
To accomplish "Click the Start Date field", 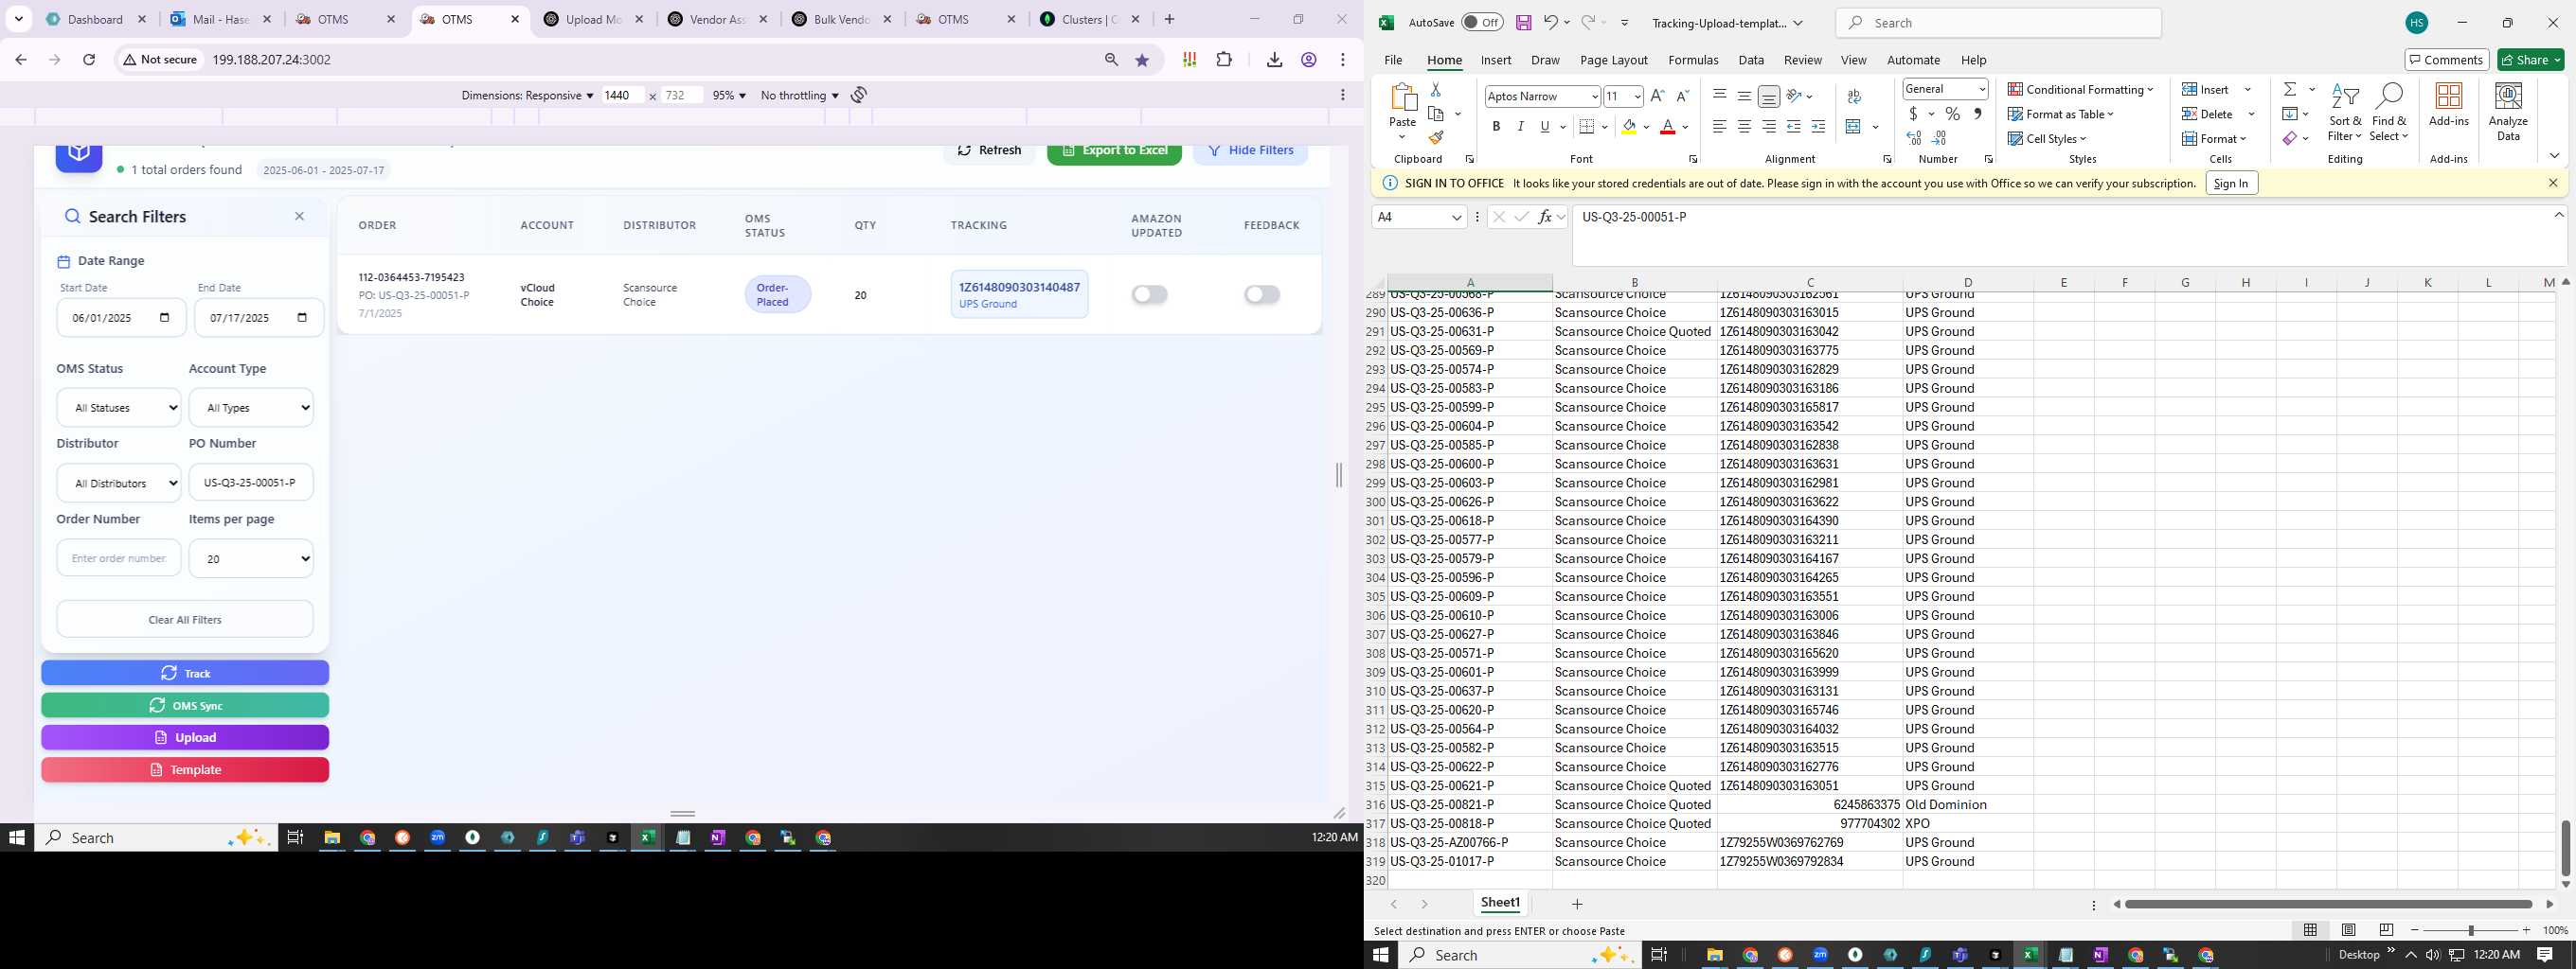I will pos(121,318).
